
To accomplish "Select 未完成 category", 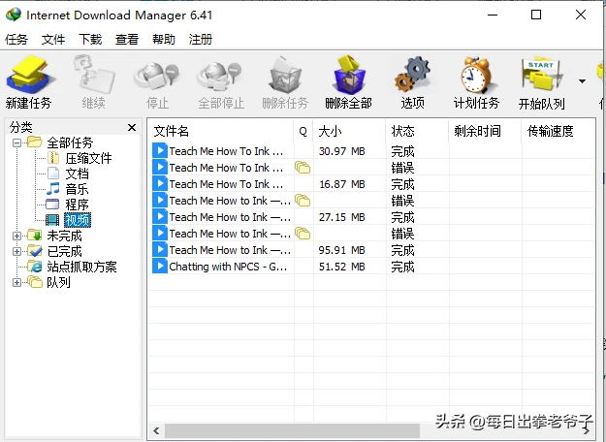I will tap(64, 236).
